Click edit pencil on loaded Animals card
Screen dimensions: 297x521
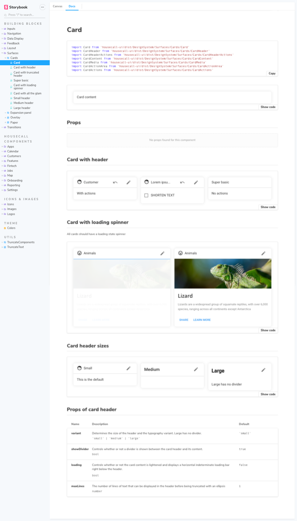coord(263,253)
